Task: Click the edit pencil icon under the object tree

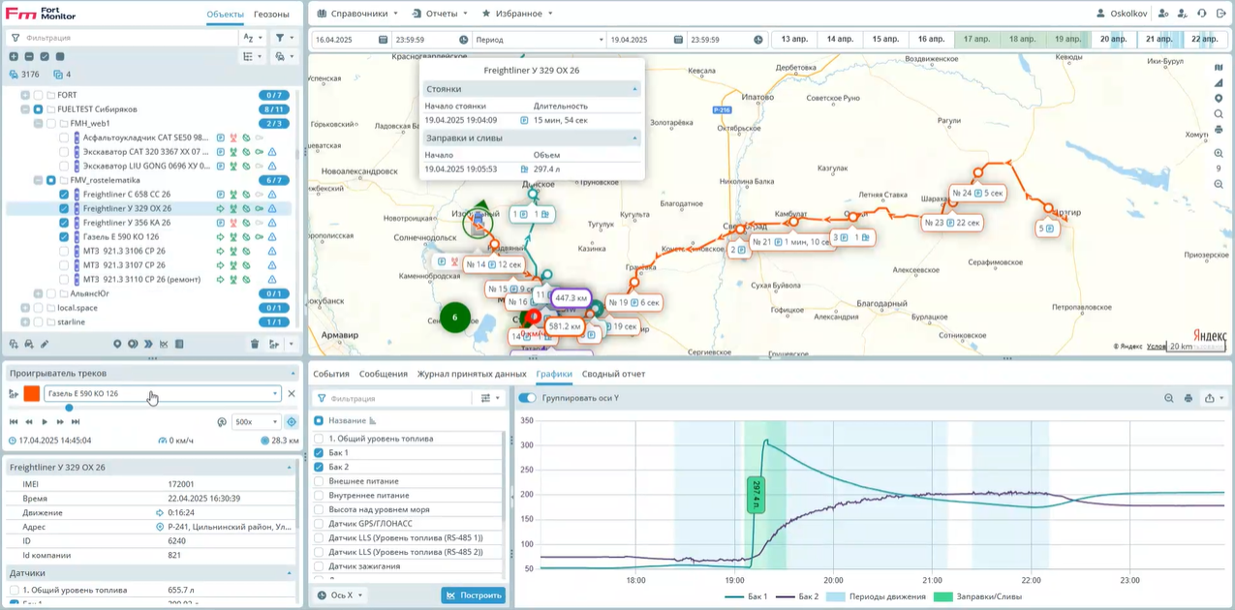Action: (45, 344)
